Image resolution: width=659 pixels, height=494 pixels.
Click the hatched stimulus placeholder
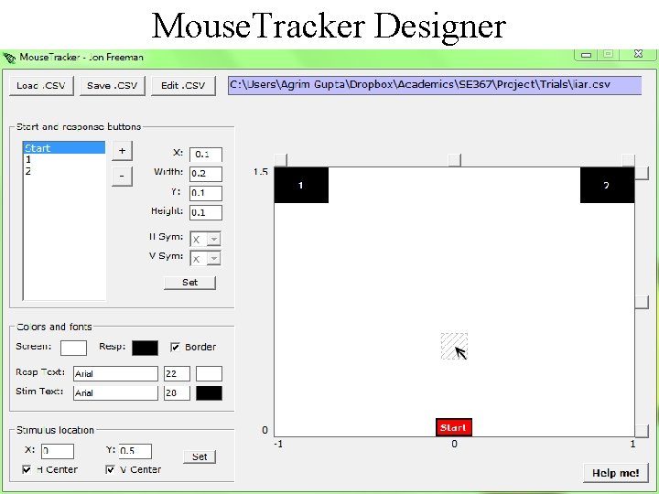[x=454, y=347]
